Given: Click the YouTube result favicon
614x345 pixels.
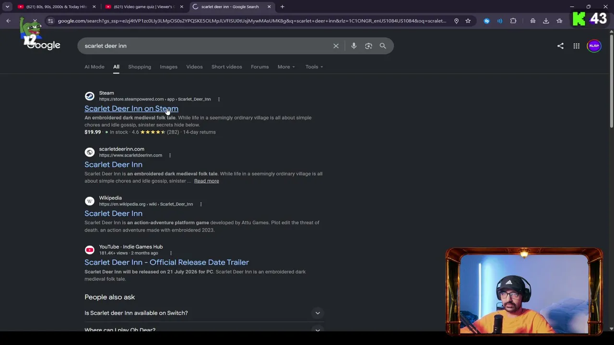Looking at the screenshot, I should (89, 250).
